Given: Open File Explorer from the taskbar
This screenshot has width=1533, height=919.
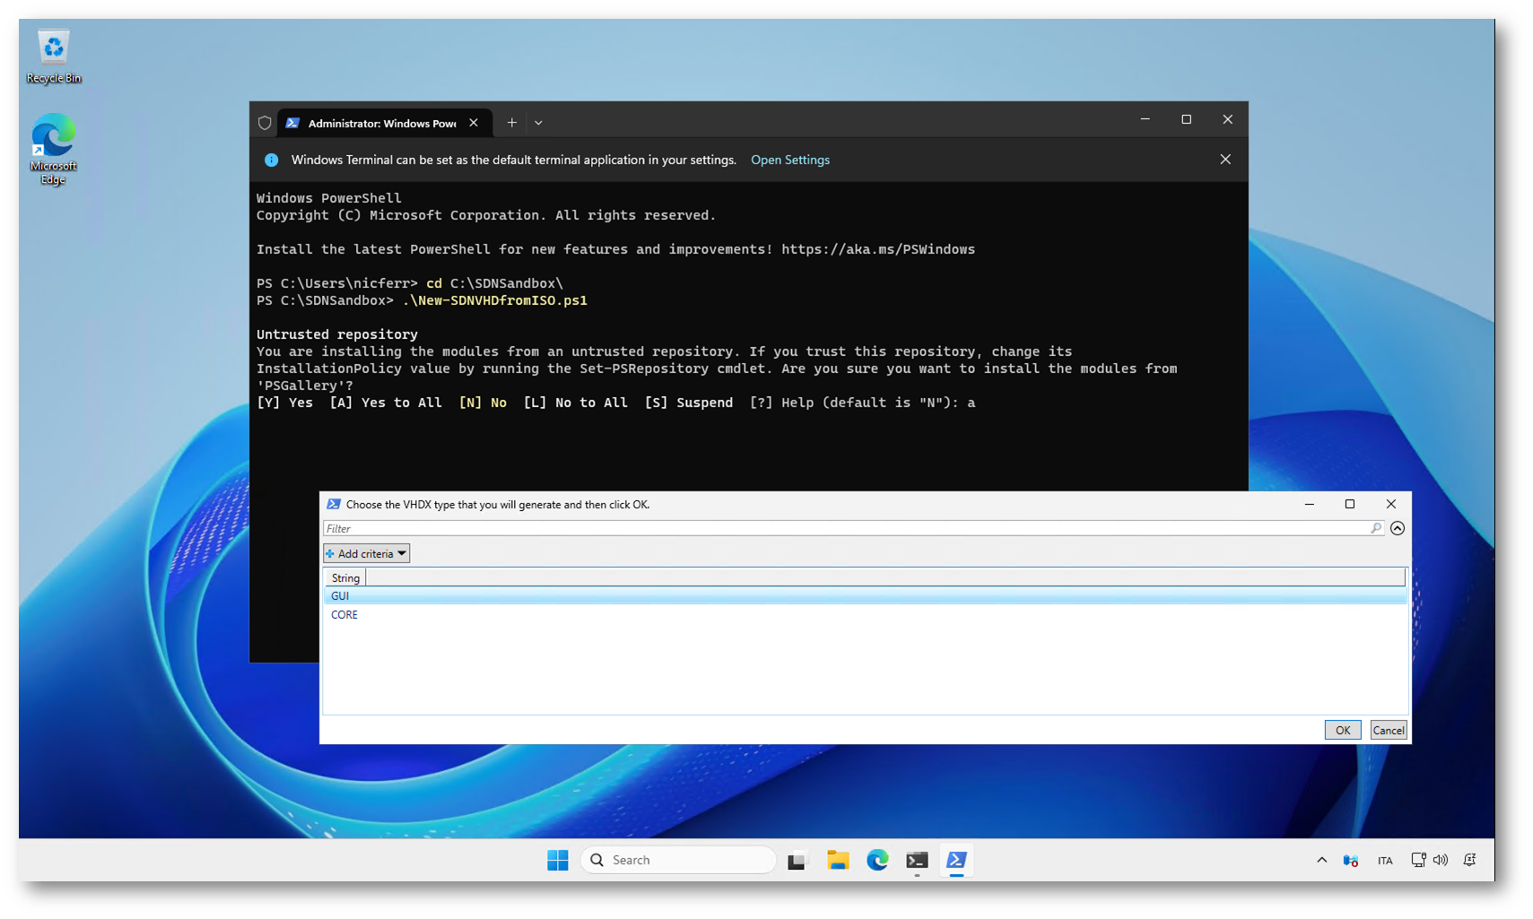Looking at the screenshot, I should click(x=837, y=860).
